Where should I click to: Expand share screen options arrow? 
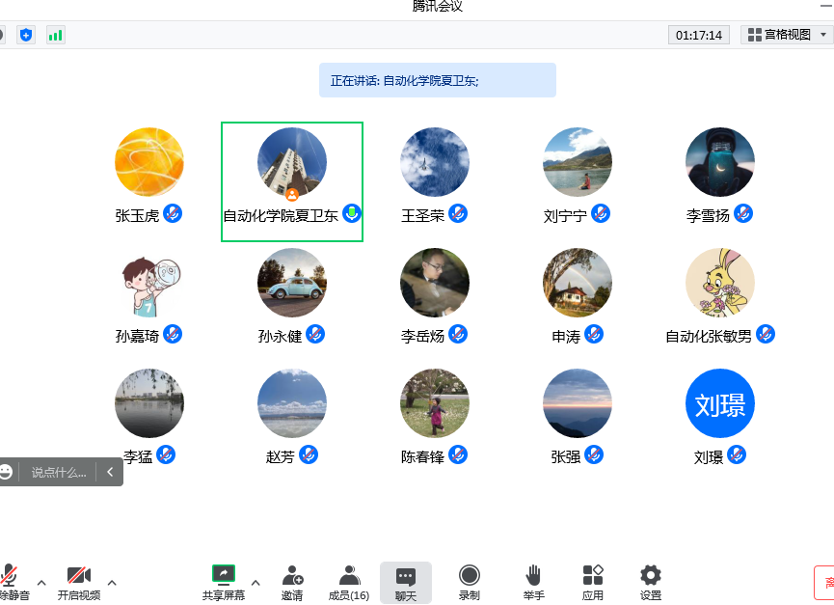pyautogui.click(x=256, y=582)
